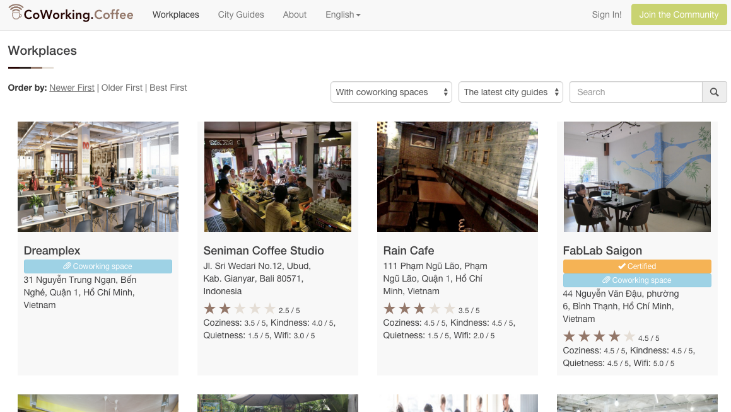Open the Rain Cafe photo
This screenshot has width=731, height=412.
(457, 177)
